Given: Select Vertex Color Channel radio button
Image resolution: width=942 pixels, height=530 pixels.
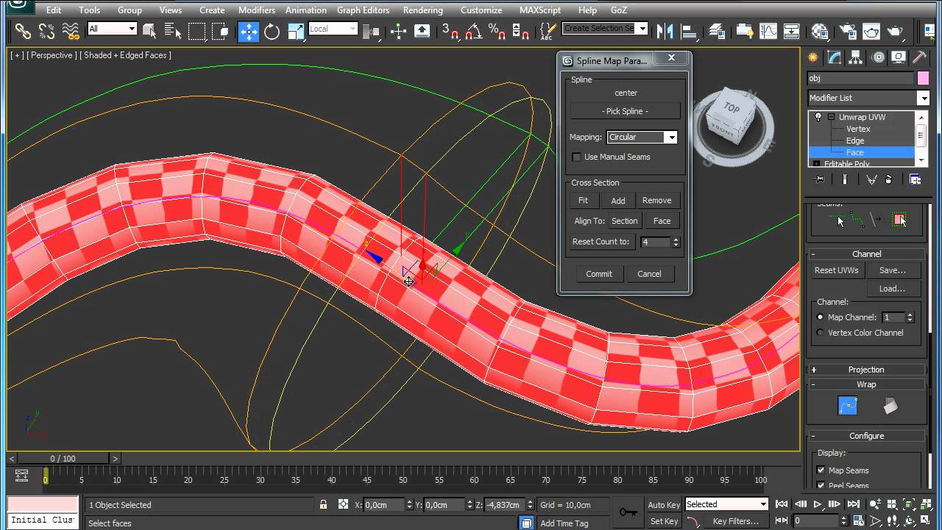Looking at the screenshot, I should pyautogui.click(x=820, y=333).
